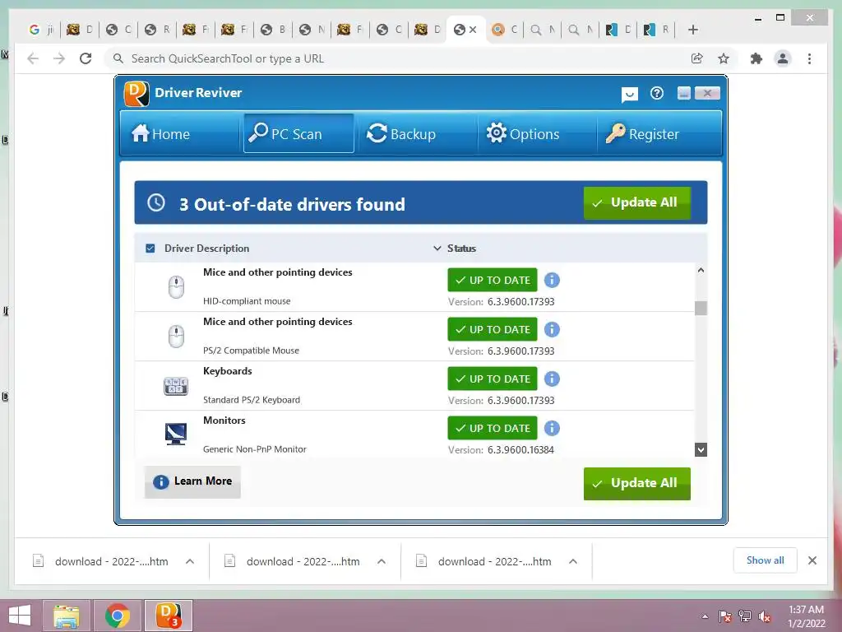Reload the current browser page
This screenshot has width=842, height=632.
(86, 58)
